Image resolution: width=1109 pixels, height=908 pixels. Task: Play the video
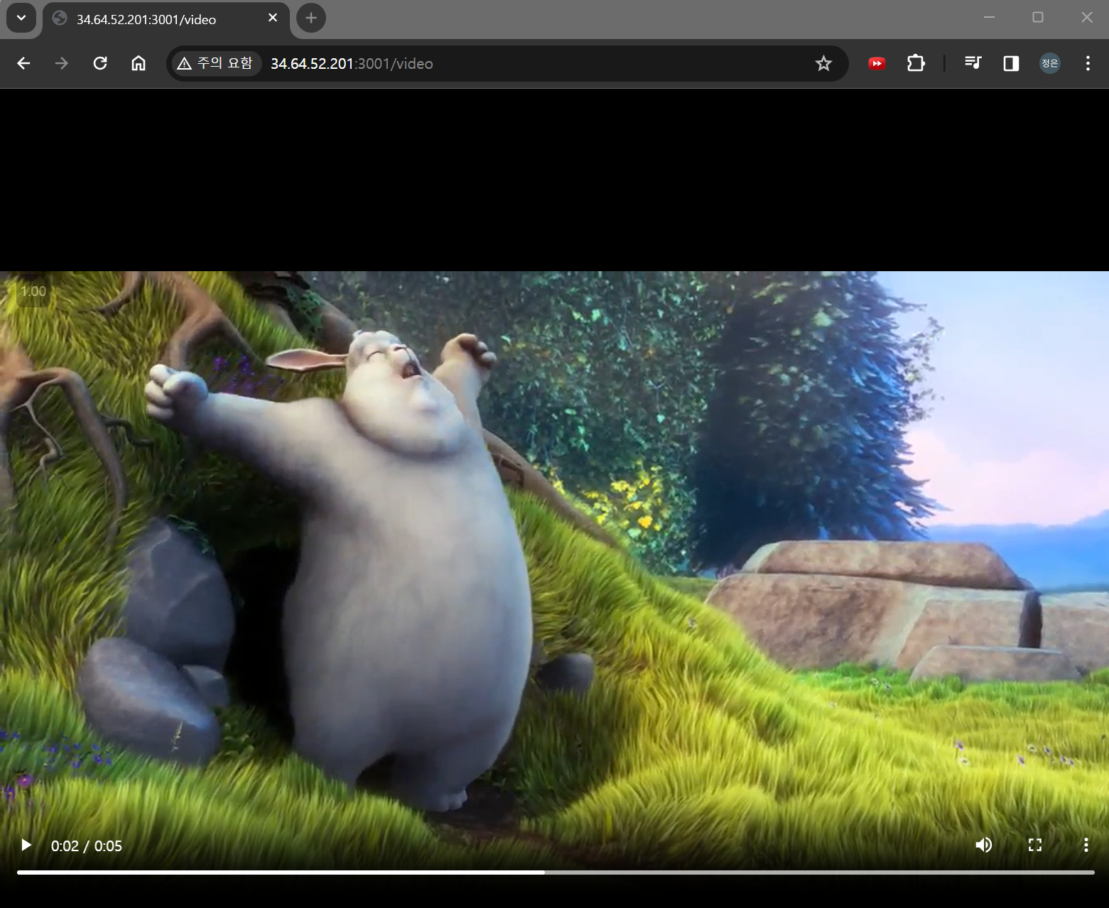click(26, 845)
